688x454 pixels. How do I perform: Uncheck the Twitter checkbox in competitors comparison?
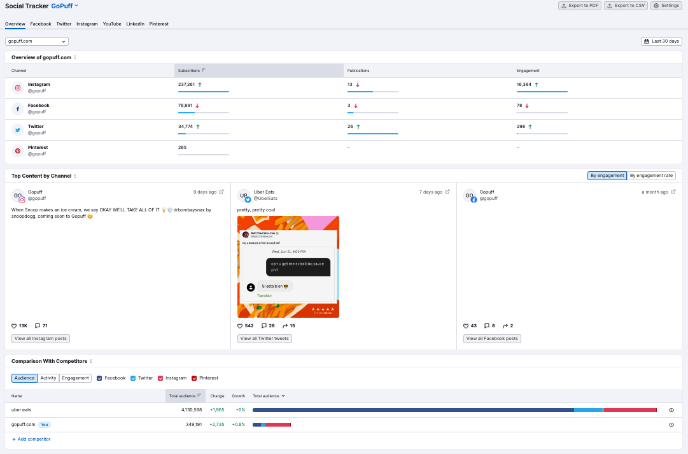tap(133, 378)
